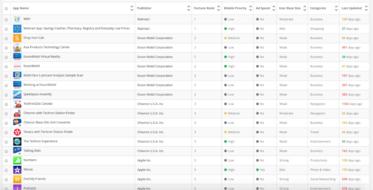
Task: Sort by Last Updated using its arrows
Action: [366, 8]
